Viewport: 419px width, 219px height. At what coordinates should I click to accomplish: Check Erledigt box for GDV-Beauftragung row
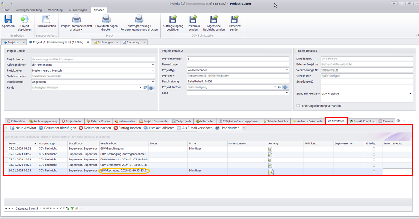[x=374, y=149]
